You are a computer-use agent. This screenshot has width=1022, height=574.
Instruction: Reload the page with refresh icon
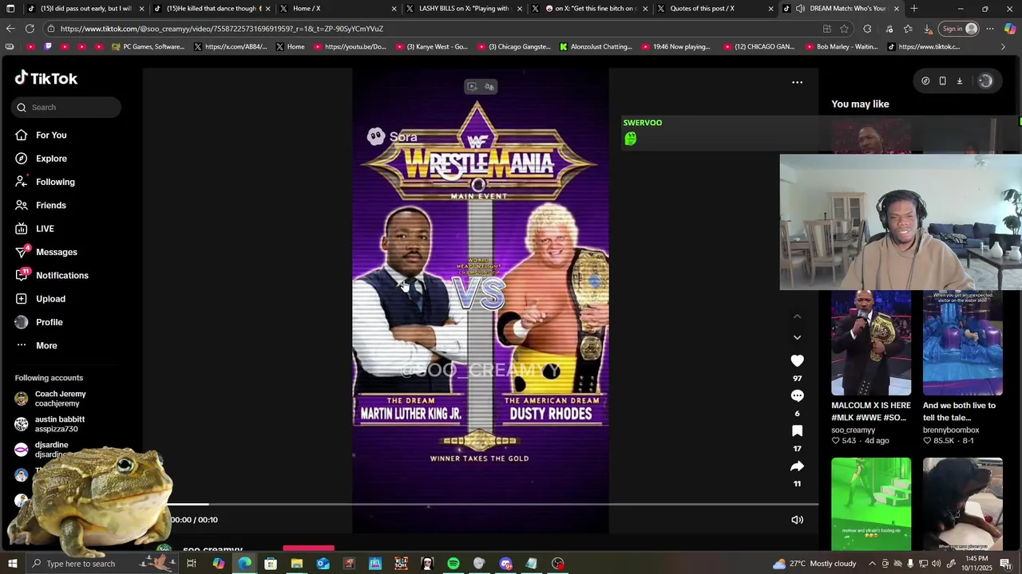pos(30,29)
